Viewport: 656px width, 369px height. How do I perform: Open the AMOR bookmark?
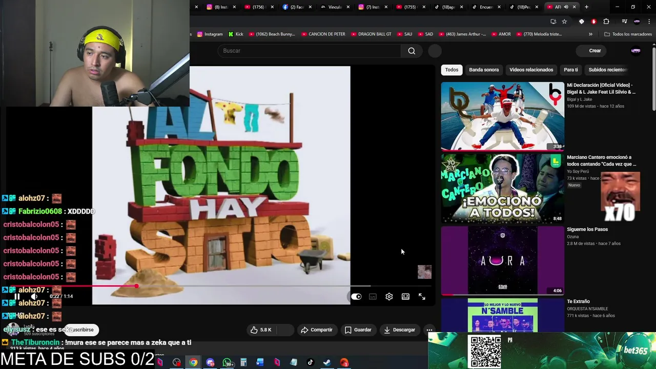click(501, 34)
